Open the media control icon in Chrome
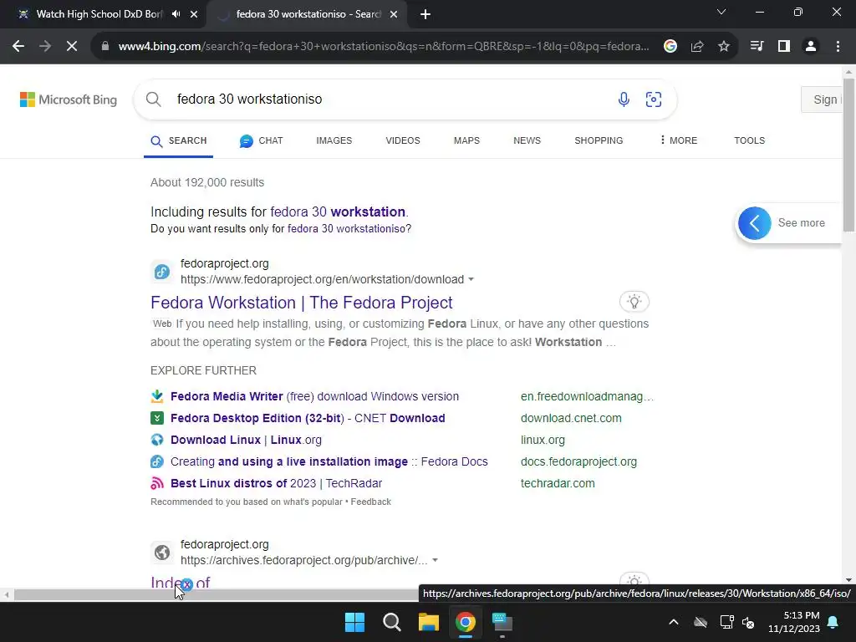The image size is (856, 642). coord(757,47)
